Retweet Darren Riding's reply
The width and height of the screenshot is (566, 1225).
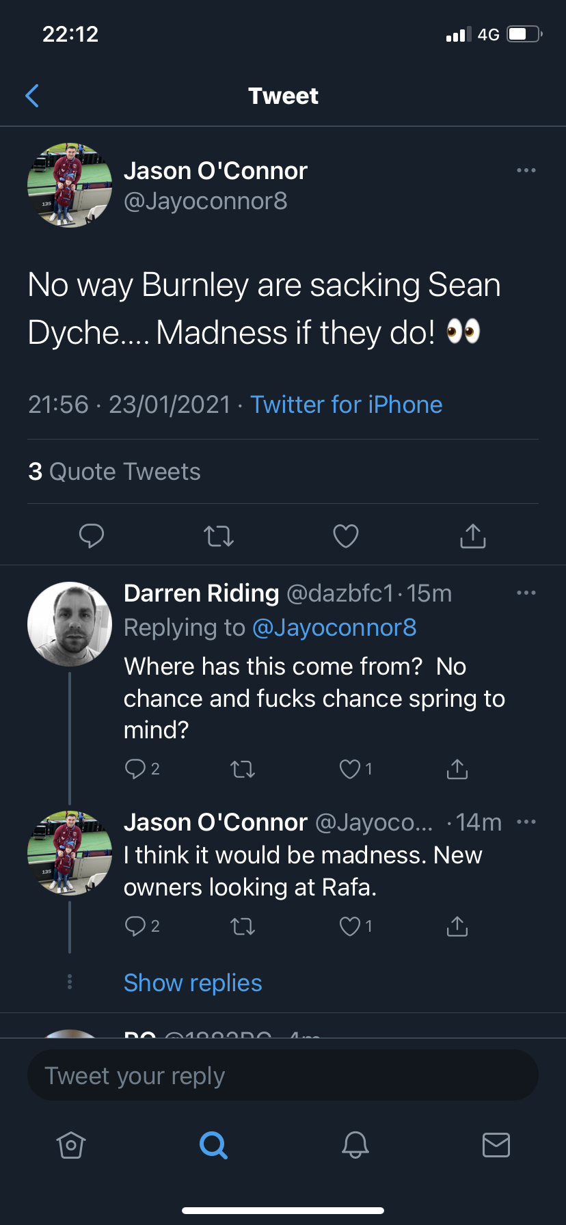tap(243, 769)
